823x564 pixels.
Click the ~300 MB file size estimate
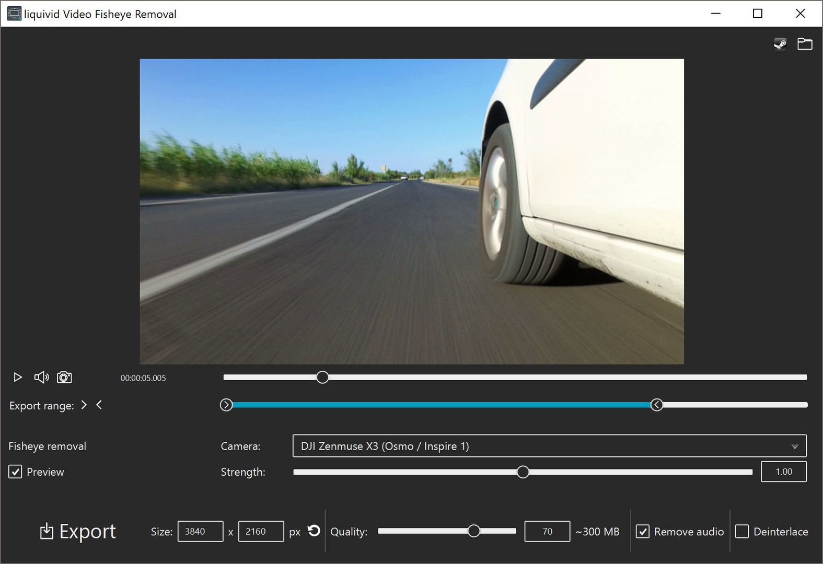click(x=597, y=532)
